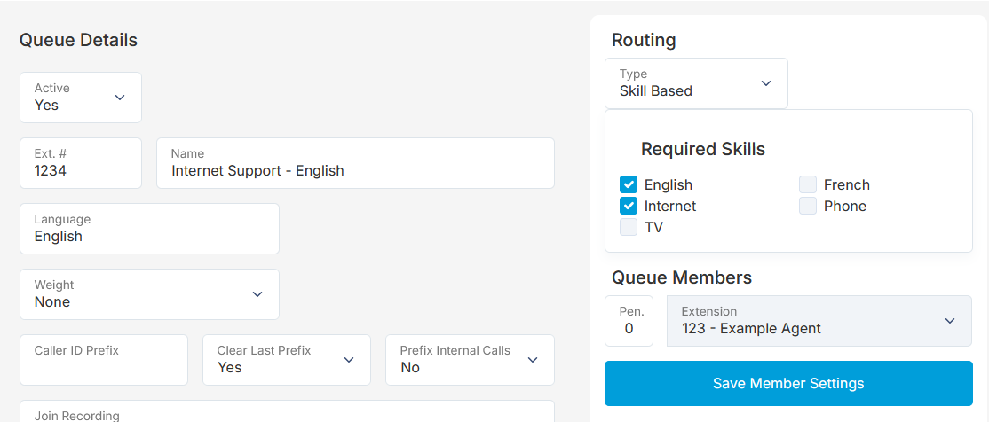Expand the Prefix Internal Calls dropdown
989x422 pixels.
tap(470, 360)
